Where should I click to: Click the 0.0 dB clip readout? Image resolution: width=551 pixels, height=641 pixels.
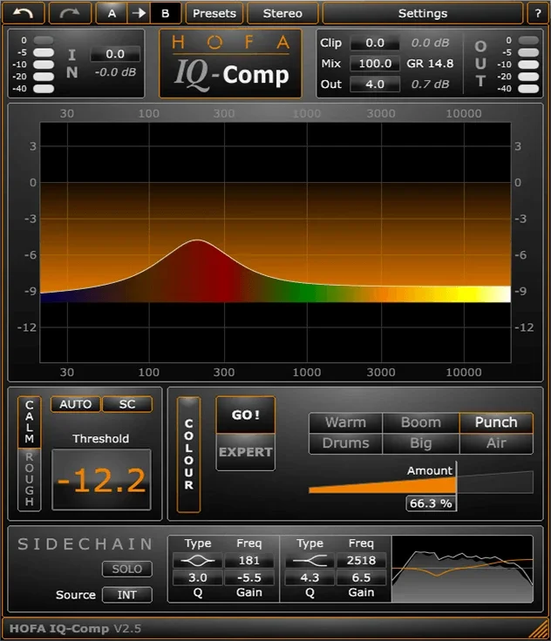tap(430, 43)
